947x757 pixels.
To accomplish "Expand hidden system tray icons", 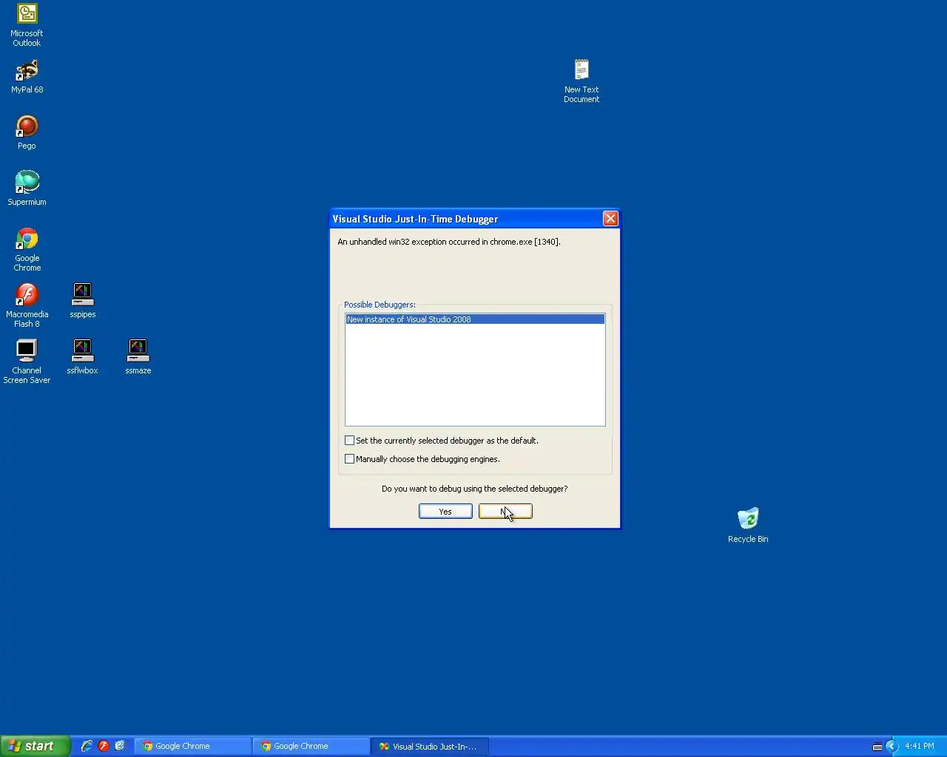I will click(x=891, y=746).
